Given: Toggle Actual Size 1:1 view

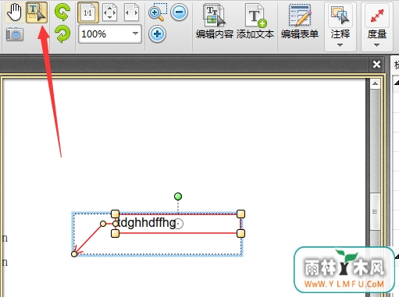Looking at the screenshot, I should (x=88, y=12).
